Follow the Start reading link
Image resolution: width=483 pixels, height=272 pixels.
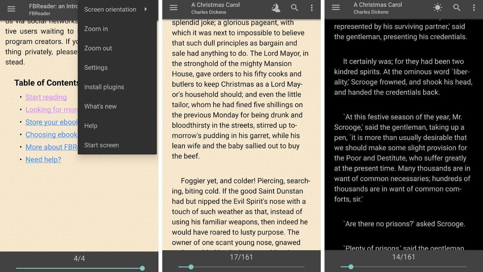(x=46, y=97)
